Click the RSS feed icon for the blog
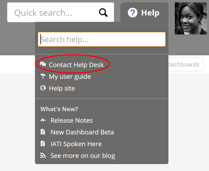209x171 pixels. [x=43, y=155]
